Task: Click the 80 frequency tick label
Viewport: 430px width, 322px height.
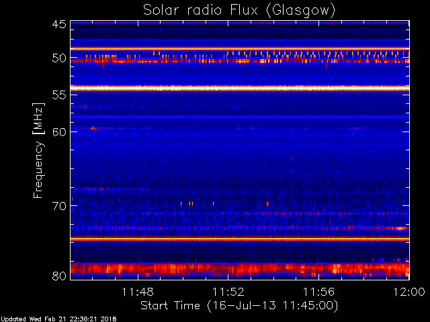Action: tap(59, 276)
